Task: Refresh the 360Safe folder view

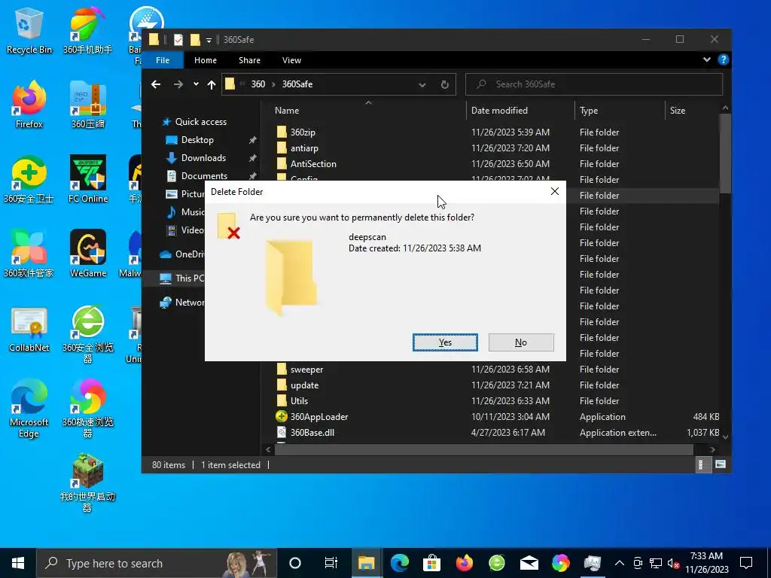Action: click(444, 84)
